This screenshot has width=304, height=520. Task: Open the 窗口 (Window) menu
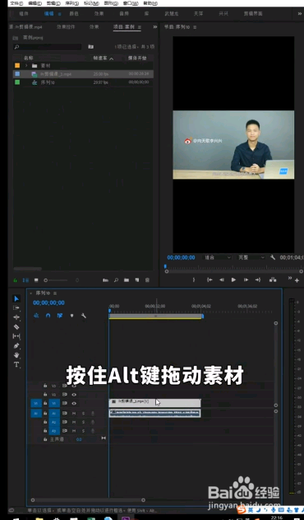point(131,3)
